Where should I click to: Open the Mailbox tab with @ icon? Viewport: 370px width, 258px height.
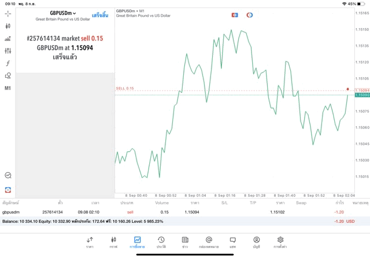[209, 242]
